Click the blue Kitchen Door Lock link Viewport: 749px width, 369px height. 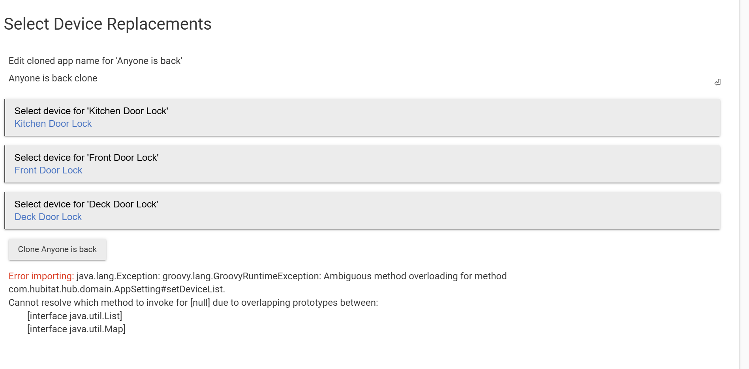53,124
